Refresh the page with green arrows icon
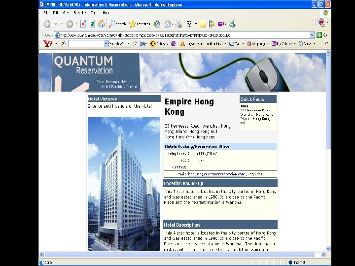 92,24
